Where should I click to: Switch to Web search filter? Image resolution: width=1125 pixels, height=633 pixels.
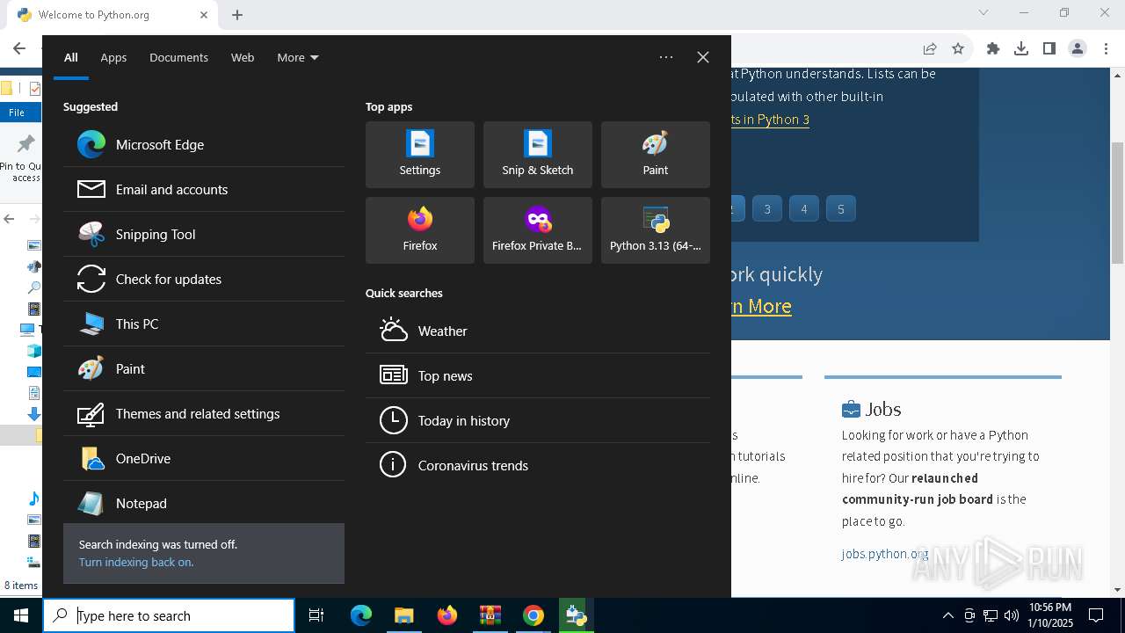(243, 57)
